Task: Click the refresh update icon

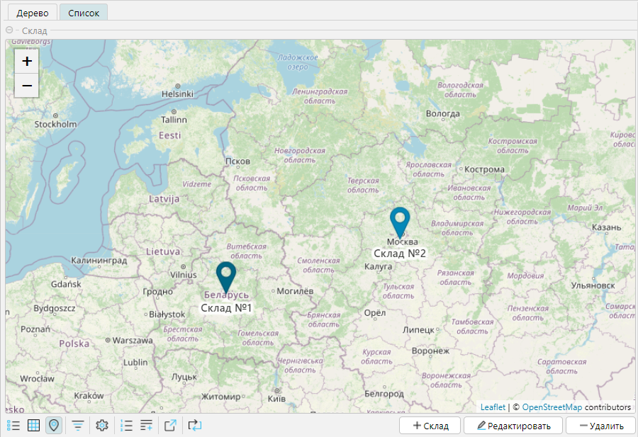Action: pos(194,426)
